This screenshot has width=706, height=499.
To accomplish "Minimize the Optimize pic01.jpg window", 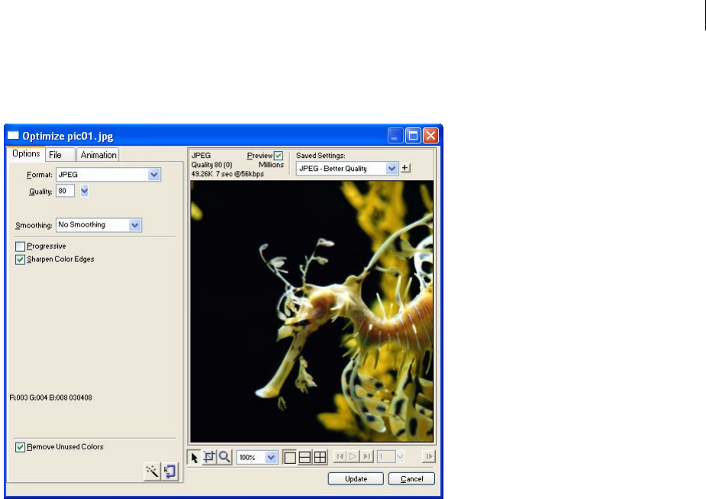I will click(395, 136).
